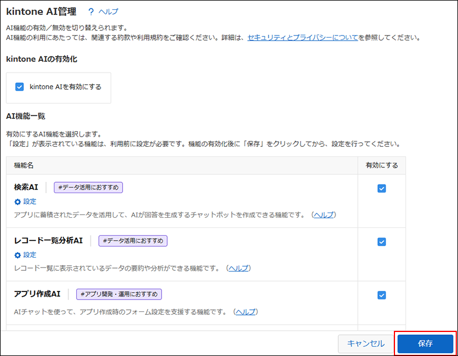
Task: Open 設定 link for レコード一覧分析AI
Action: (30, 255)
